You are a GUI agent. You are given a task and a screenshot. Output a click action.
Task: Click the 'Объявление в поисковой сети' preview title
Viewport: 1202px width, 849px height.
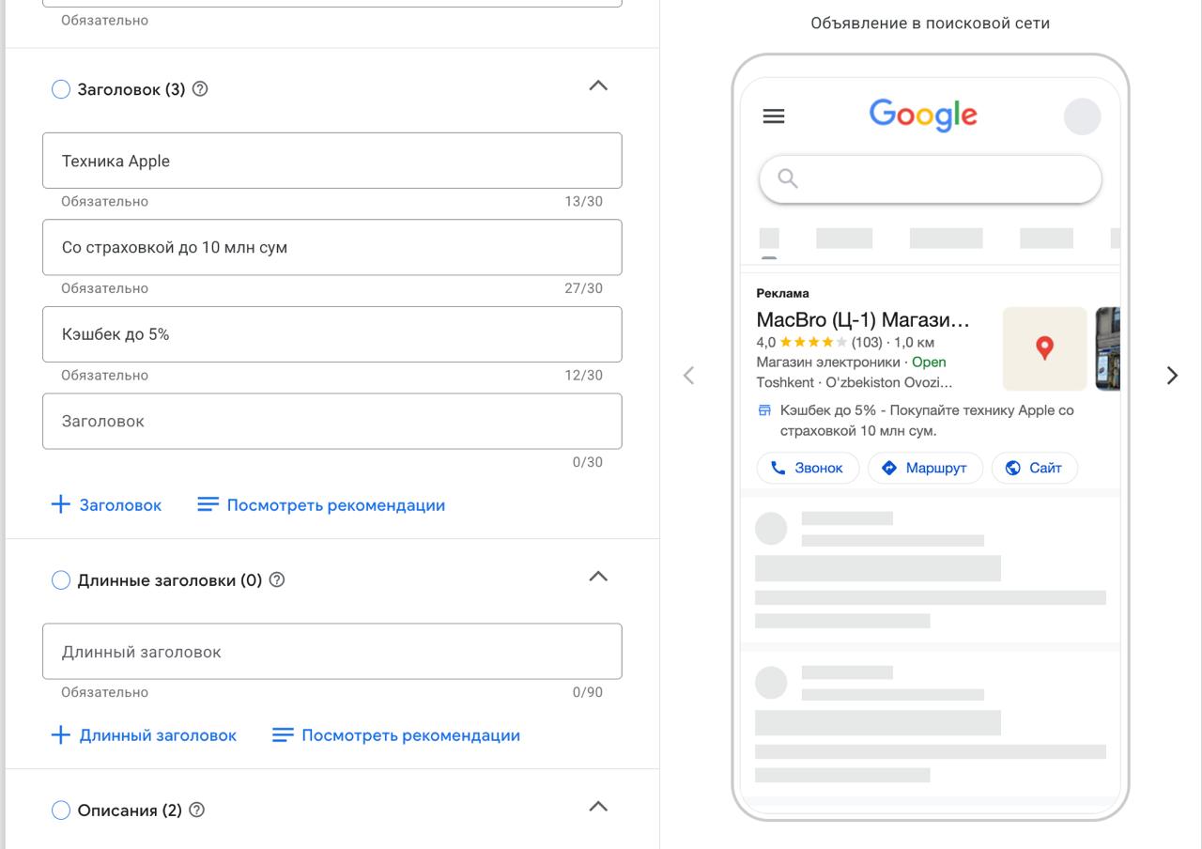[931, 23]
